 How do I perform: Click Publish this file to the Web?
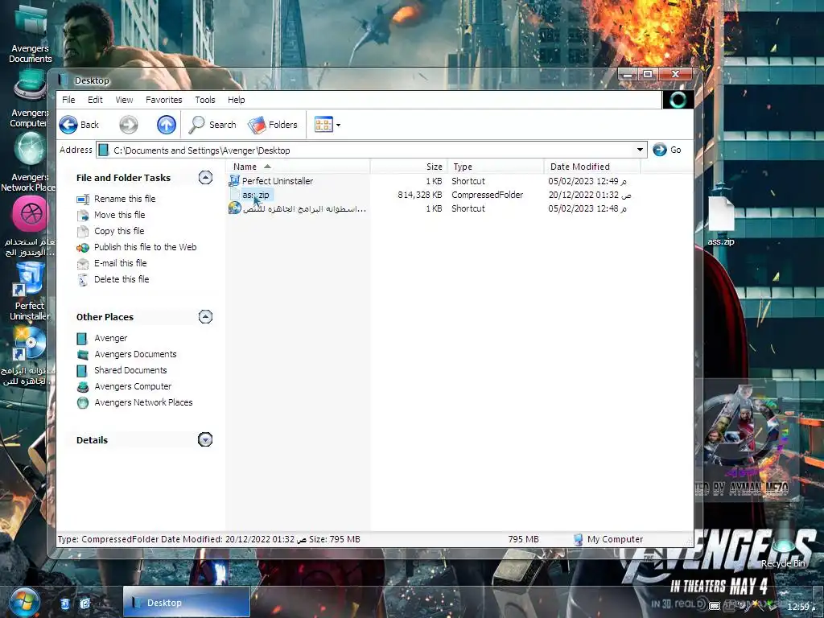(x=146, y=247)
